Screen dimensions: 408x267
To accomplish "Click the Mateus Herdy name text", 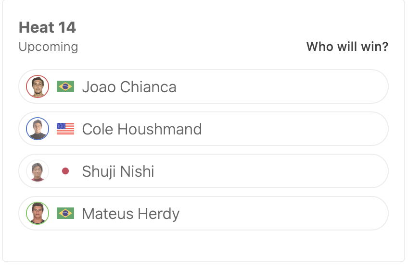I will click(131, 214).
